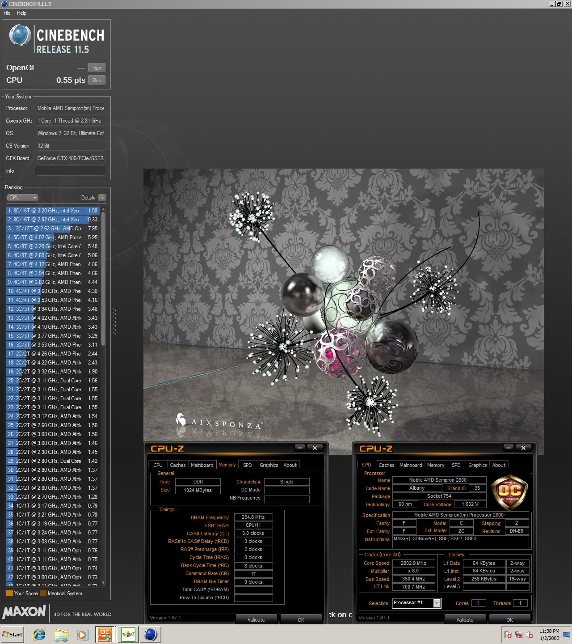Select ranking row 17 with 2C/2T @ 4.26 GHz

pos(53,354)
